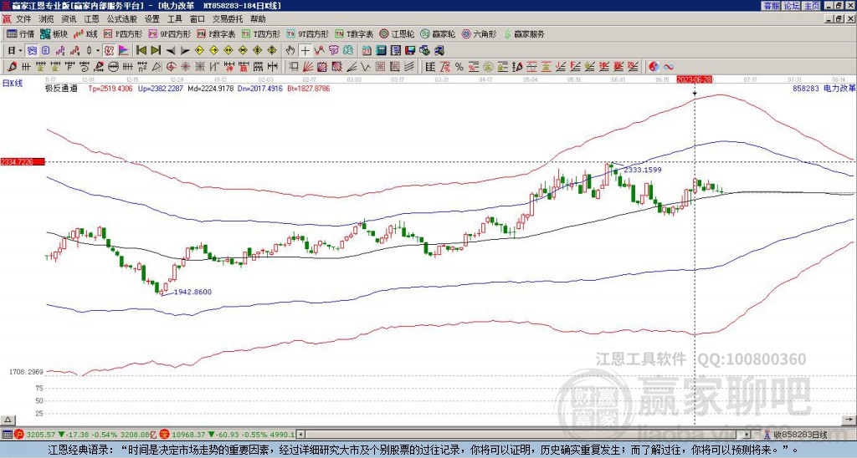Open 赢家服务 with the dollar icon

click(524, 33)
